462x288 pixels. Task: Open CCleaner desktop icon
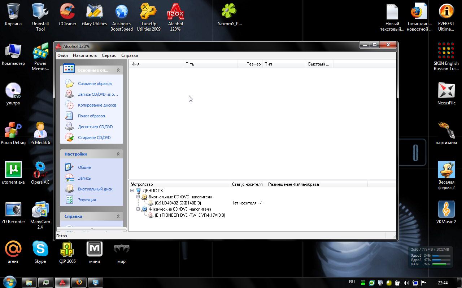[x=67, y=14]
